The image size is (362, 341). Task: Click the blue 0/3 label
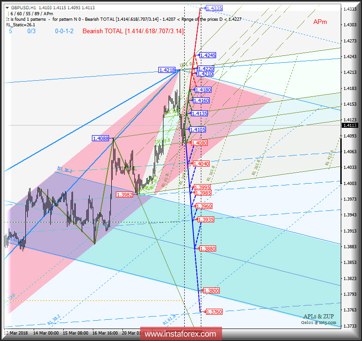pos(31,31)
